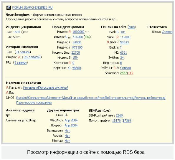Click the Проиндексировано heading

[68, 27]
